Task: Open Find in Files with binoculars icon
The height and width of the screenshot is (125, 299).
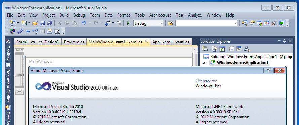Action: [170, 23]
